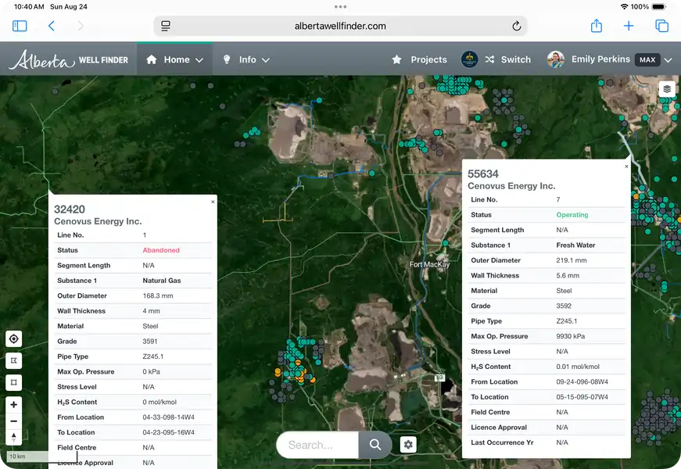681x469 pixels.
Task: Click To Location 04-23-095-16W4
Action: pyautogui.click(x=169, y=432)
